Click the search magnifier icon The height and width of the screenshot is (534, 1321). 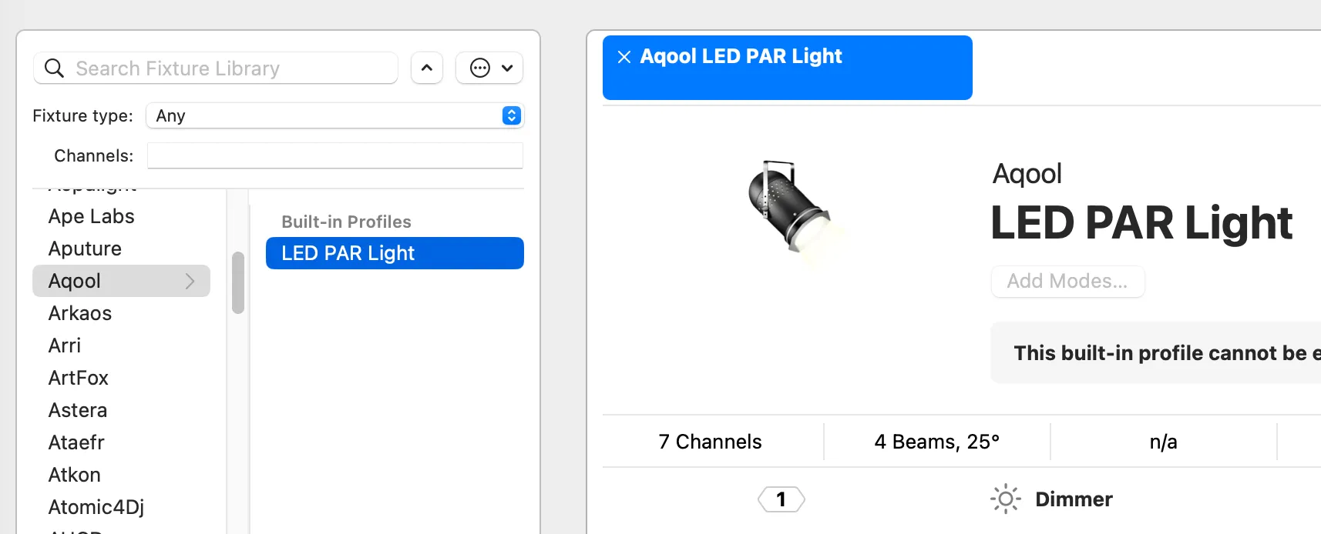coord(54,68)
